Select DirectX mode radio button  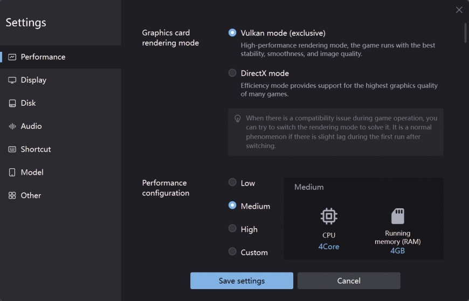pos(232,73)
